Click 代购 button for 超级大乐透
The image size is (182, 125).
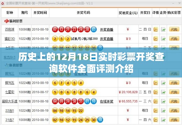pyautogui.click(x=174, y=101)
